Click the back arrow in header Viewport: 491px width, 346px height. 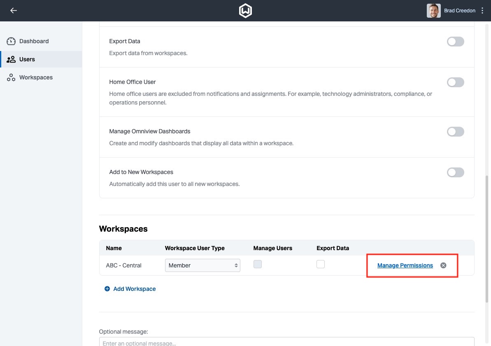click(x=14, y=11)
